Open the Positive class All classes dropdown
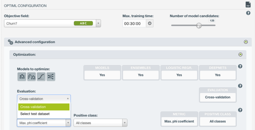Image resolution: width=255 pixels, height=130 pixels. (x=100, y=123)
